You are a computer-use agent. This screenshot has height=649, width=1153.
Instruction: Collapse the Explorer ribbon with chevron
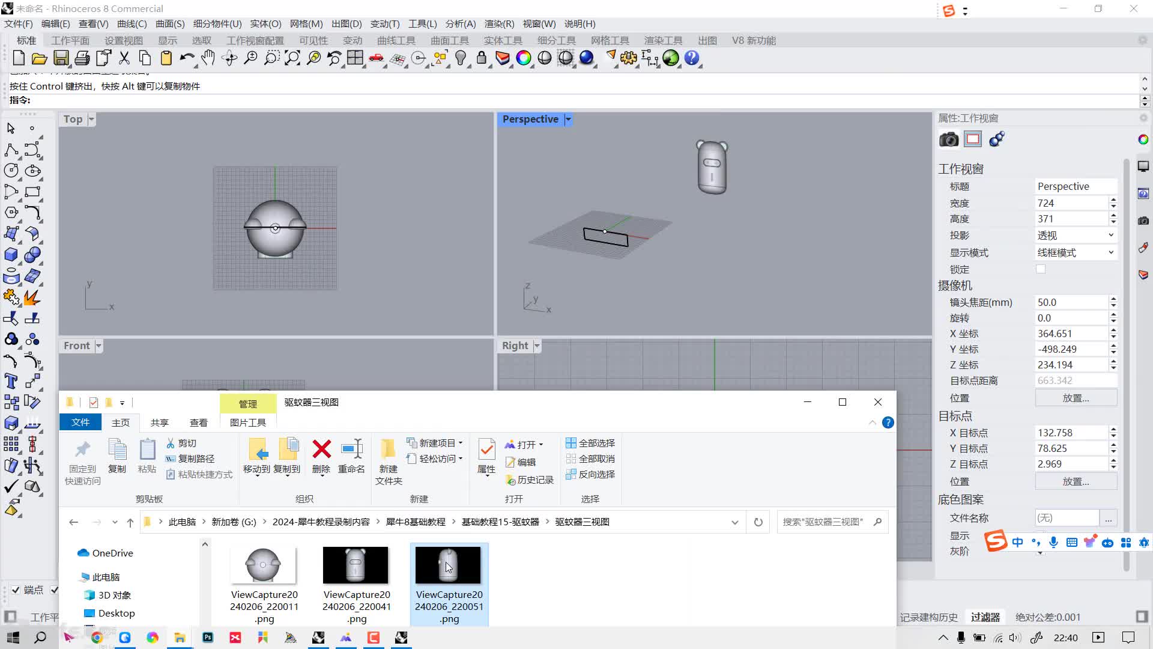click(x=872, y=422)
